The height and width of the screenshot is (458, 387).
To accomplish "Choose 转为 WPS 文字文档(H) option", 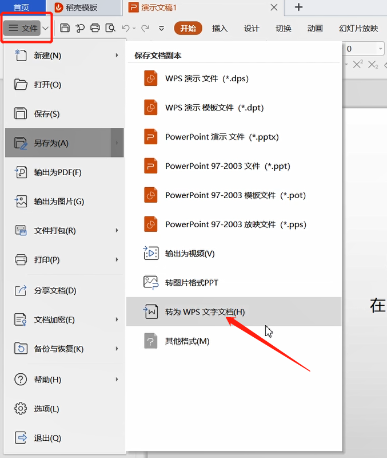I will coord(234,311).
